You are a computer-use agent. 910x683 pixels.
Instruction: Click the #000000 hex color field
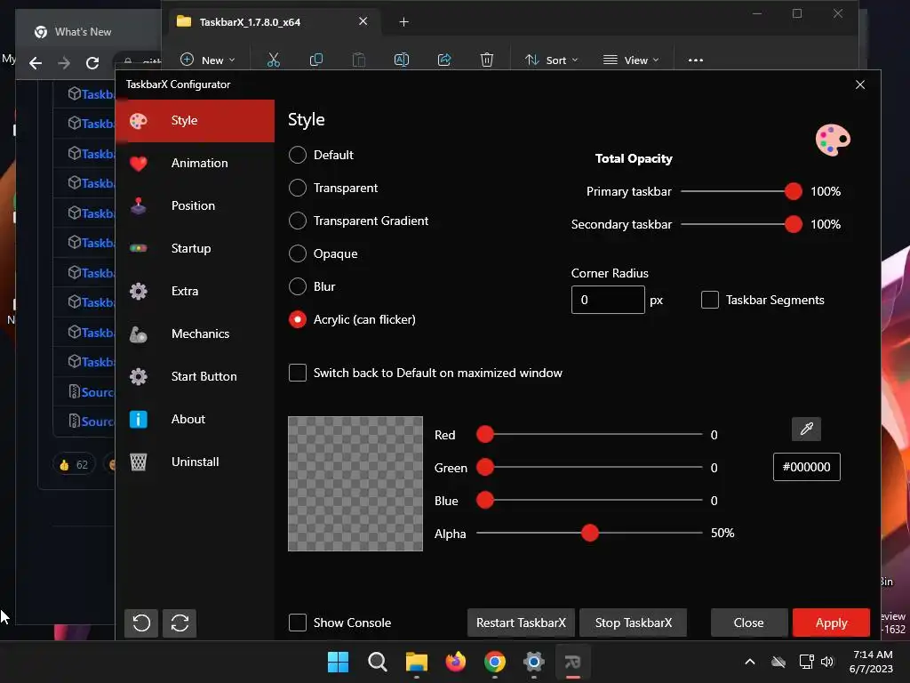point(806,467)
